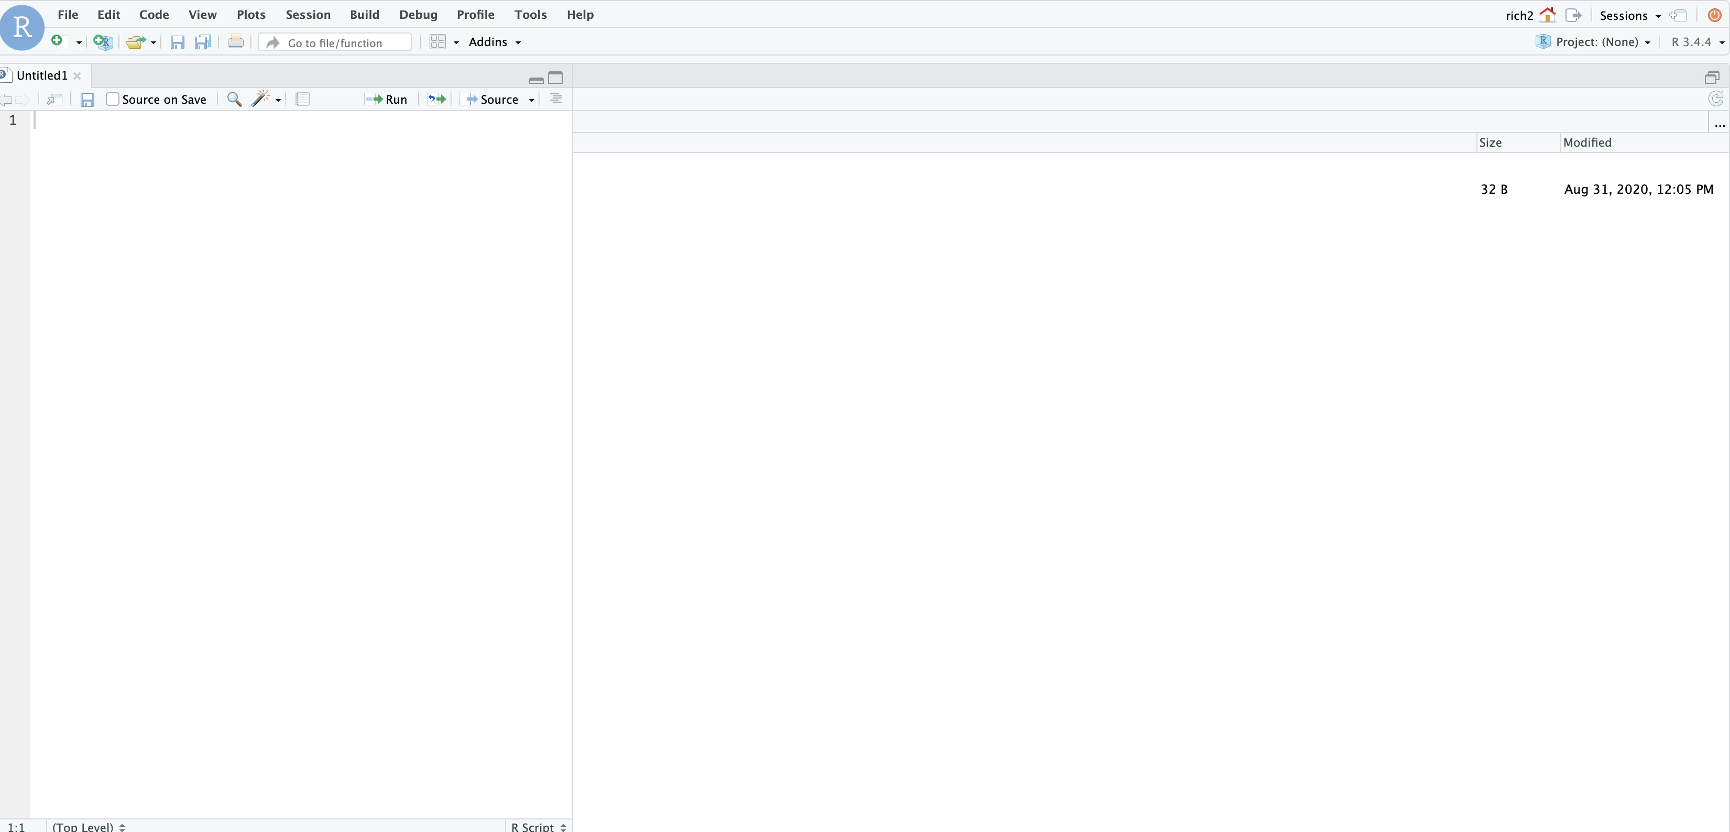1730x832 pixels.
Task: Maximize the source pane with the maximize icon
Action: 556,78
